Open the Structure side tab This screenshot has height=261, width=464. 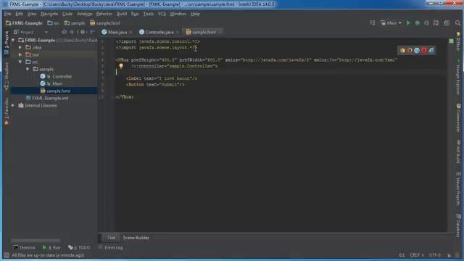coord(7,75)
